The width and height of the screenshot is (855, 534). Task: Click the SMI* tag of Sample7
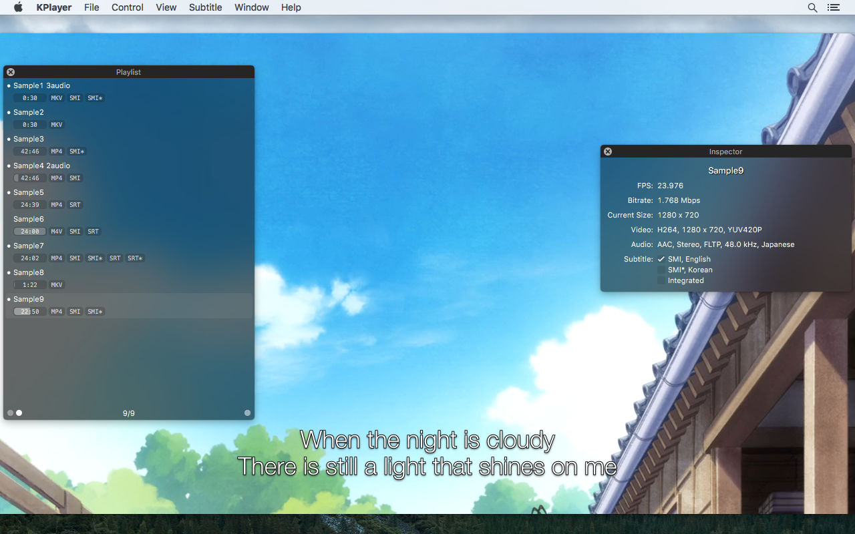pyautogui.click(x=96, y=258)
